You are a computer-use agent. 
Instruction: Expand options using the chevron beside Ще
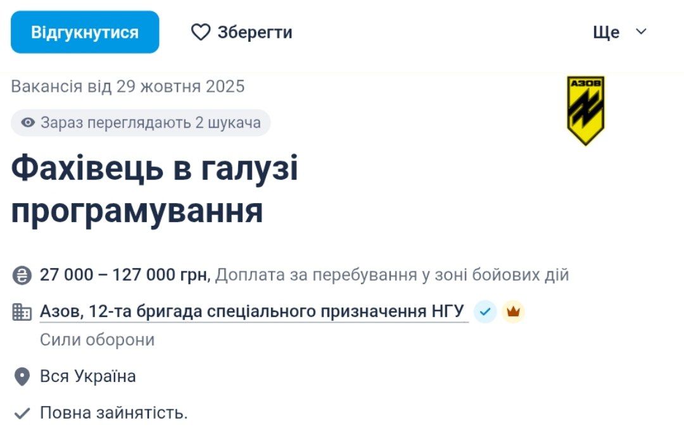point(642,32)
